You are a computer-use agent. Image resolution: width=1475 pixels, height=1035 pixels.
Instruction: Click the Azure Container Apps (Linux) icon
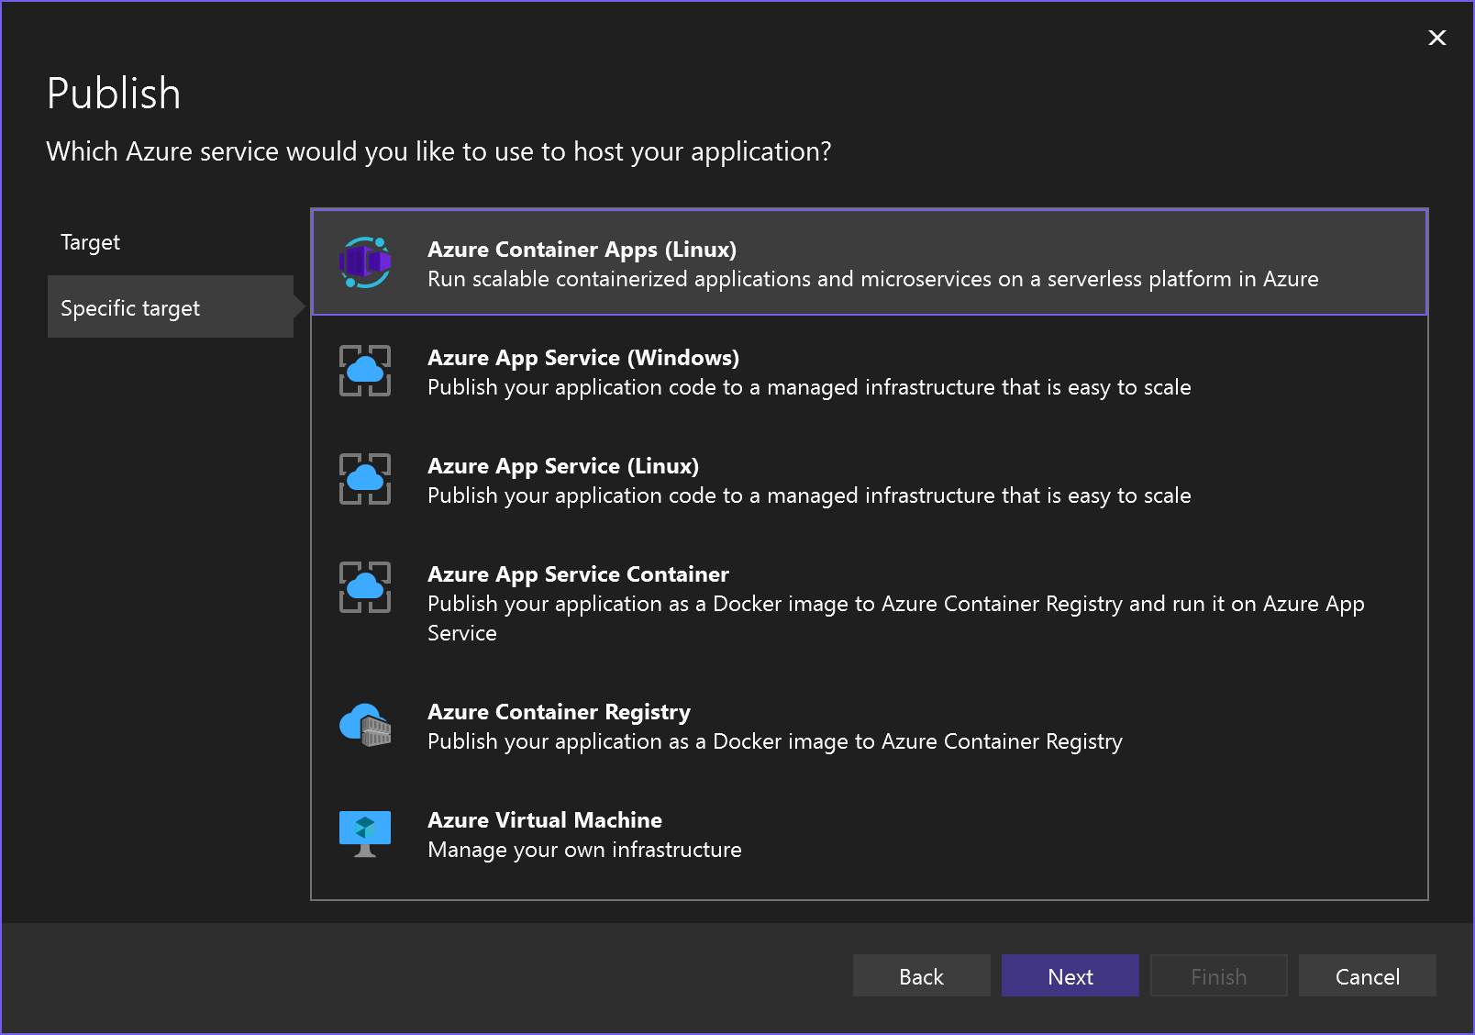[x=365, y=262]
